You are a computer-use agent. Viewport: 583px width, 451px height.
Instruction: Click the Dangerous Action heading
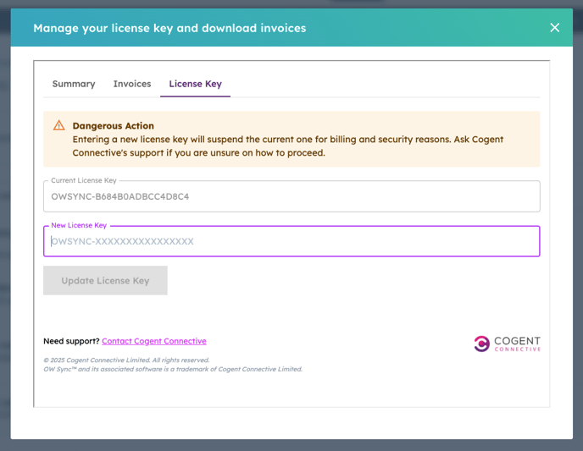tap(113, 126)
